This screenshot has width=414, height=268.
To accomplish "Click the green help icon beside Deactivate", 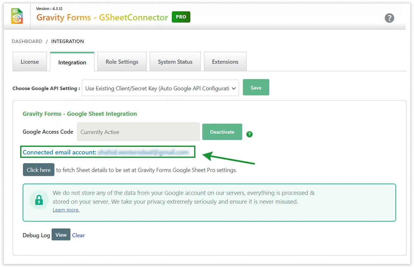I will (249, 134).
